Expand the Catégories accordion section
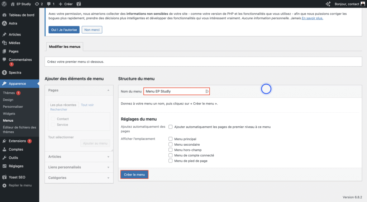Screen dimensions: 367x202 (79, 178)
